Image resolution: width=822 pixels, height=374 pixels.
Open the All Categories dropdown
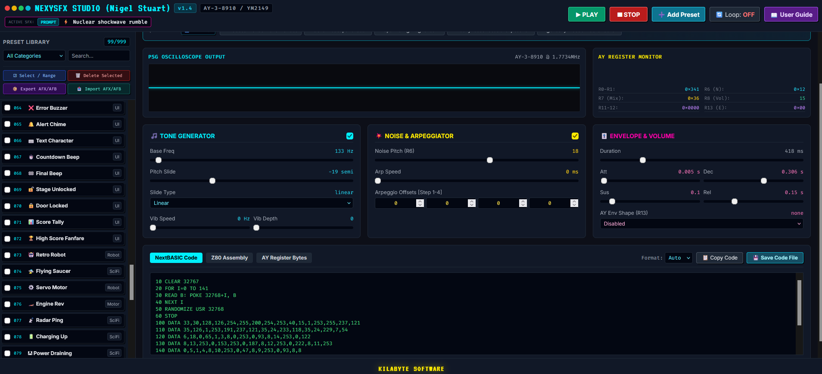click(x=35, y=56)
